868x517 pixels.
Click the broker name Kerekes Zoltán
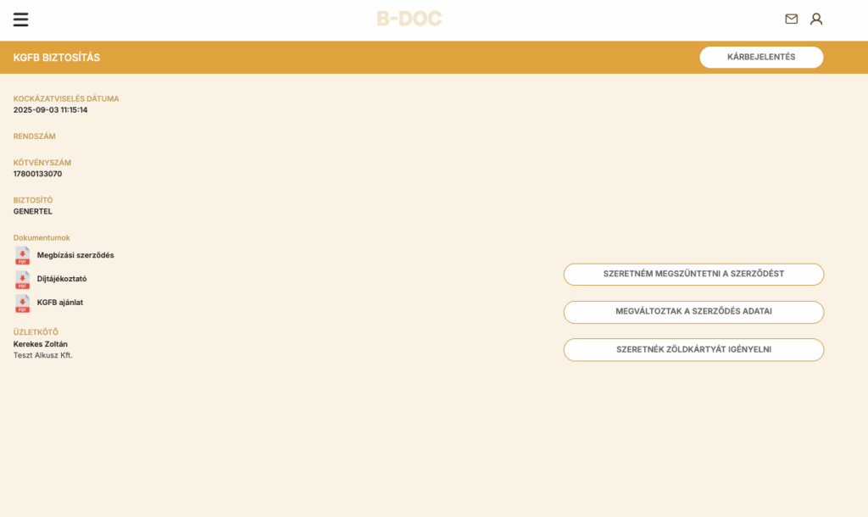pyautogui.click(x=41, y=344)
